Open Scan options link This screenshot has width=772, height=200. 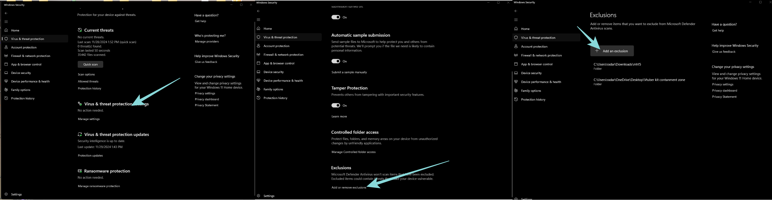[86, 74]
